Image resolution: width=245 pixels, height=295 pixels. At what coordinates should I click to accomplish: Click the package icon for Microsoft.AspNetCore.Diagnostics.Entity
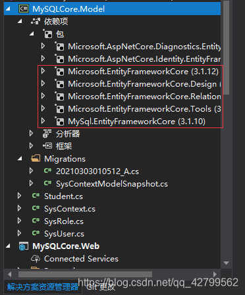tap(59, 47)
